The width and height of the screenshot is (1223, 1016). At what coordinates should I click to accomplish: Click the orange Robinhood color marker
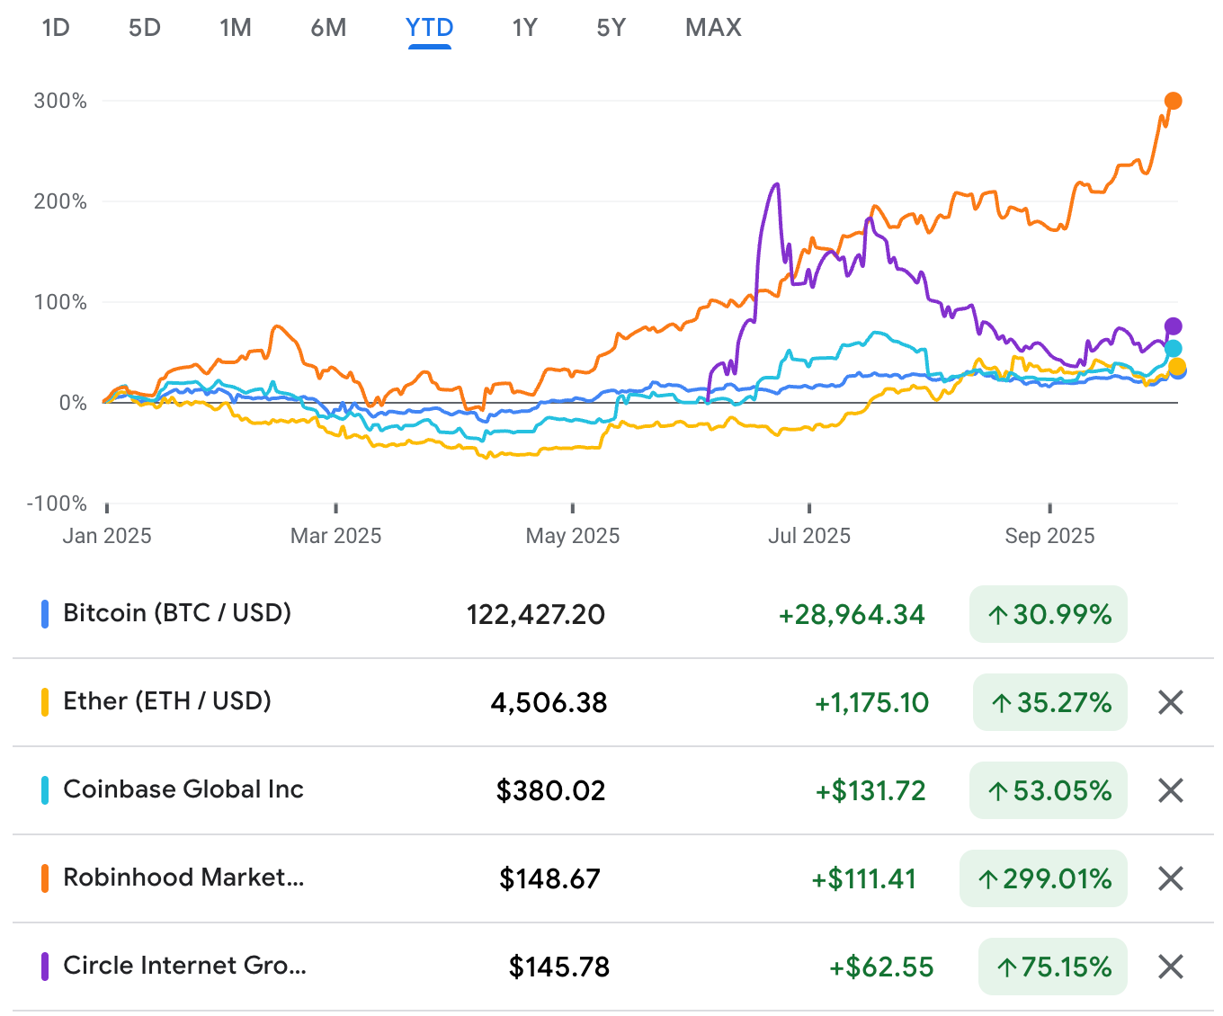[45, 878]
